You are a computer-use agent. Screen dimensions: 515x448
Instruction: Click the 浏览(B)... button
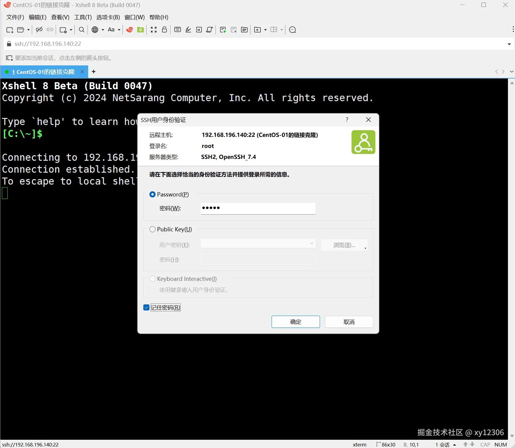click(x=344, y=245)
